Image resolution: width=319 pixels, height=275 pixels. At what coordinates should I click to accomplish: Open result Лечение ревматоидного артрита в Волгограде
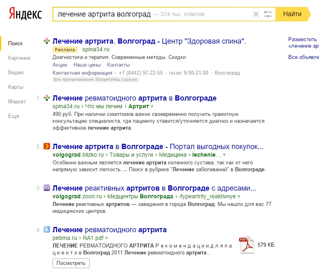tap(134, 98)
